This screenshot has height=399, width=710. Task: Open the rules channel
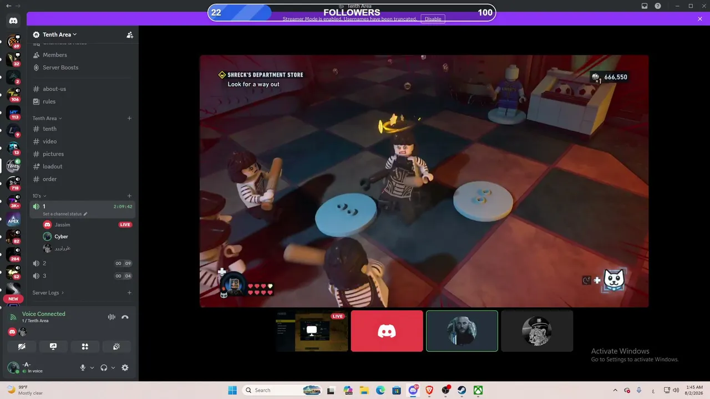pos(49,101)
